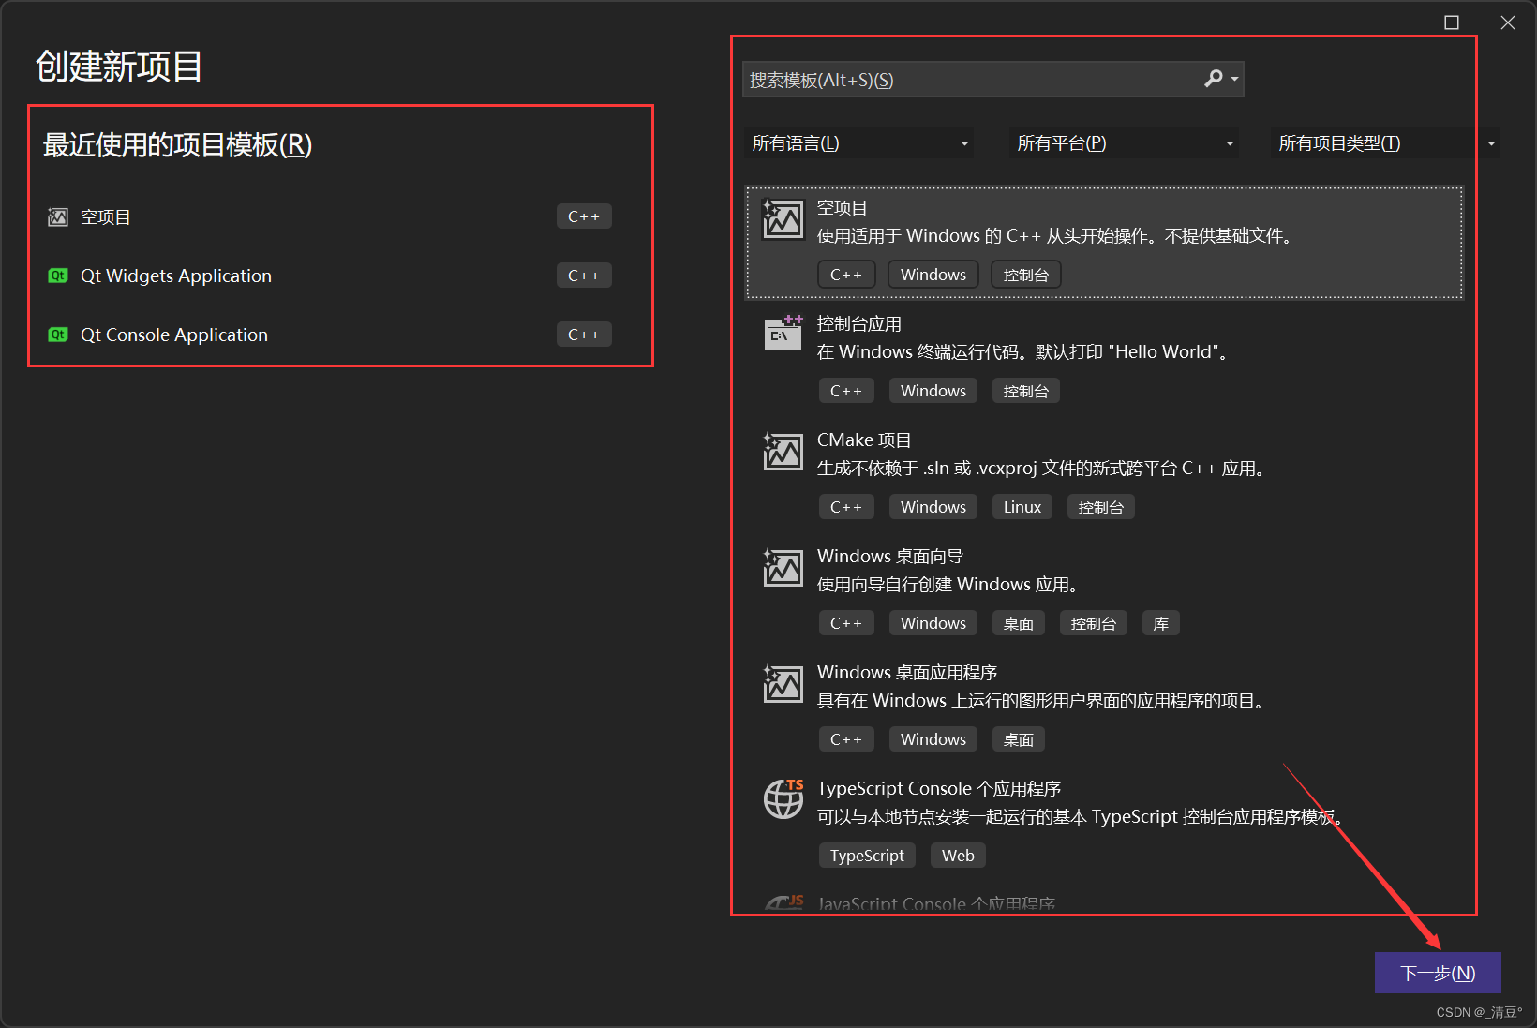Click the search magnifier icon in template search
Image resolution: width=1537 pixels, height=1028 pixels.
coord(1214,79)
